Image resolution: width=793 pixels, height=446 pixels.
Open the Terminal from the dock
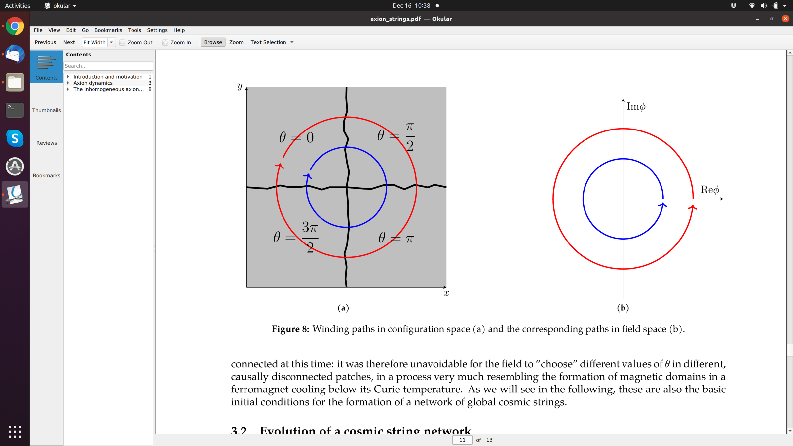click(x=15, y=110)
